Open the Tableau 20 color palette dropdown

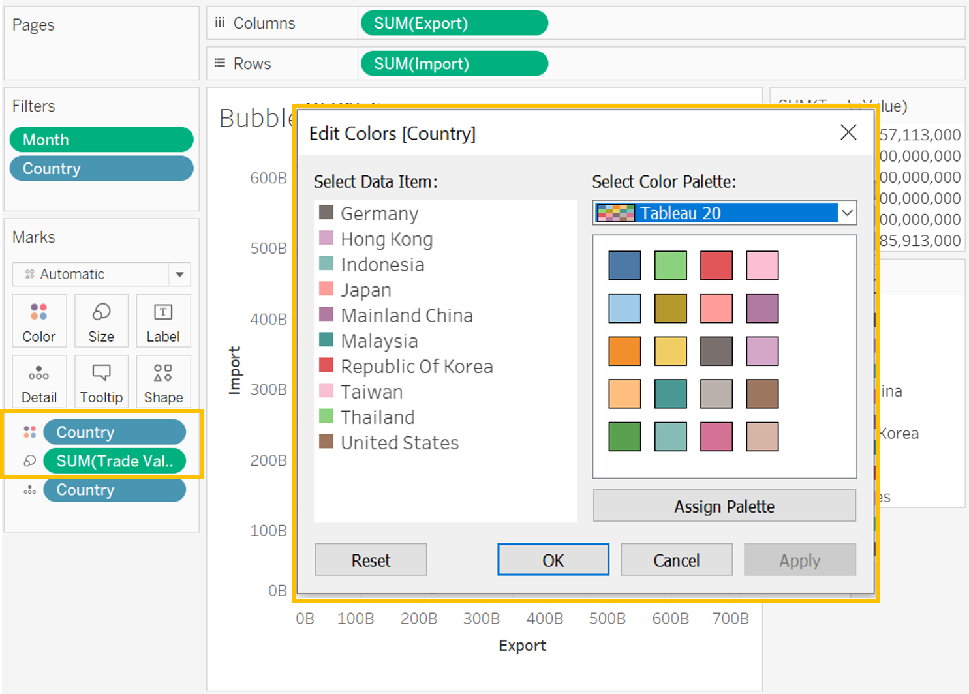pos(847,213)
